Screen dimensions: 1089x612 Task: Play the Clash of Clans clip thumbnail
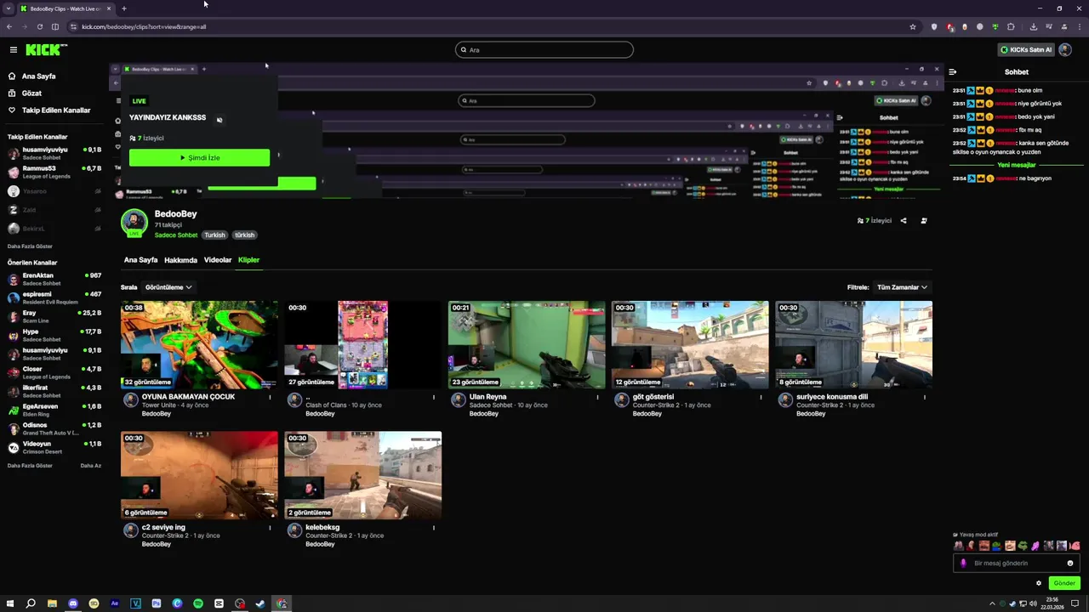coord(362,344)
